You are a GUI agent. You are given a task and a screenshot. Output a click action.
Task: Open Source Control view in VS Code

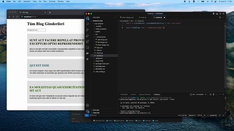click(x=87, y=30)
